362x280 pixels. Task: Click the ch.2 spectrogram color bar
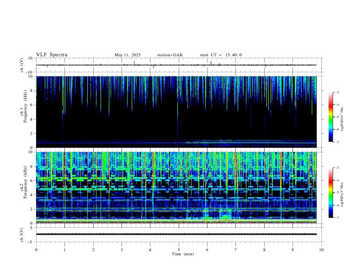click(331, 193)
